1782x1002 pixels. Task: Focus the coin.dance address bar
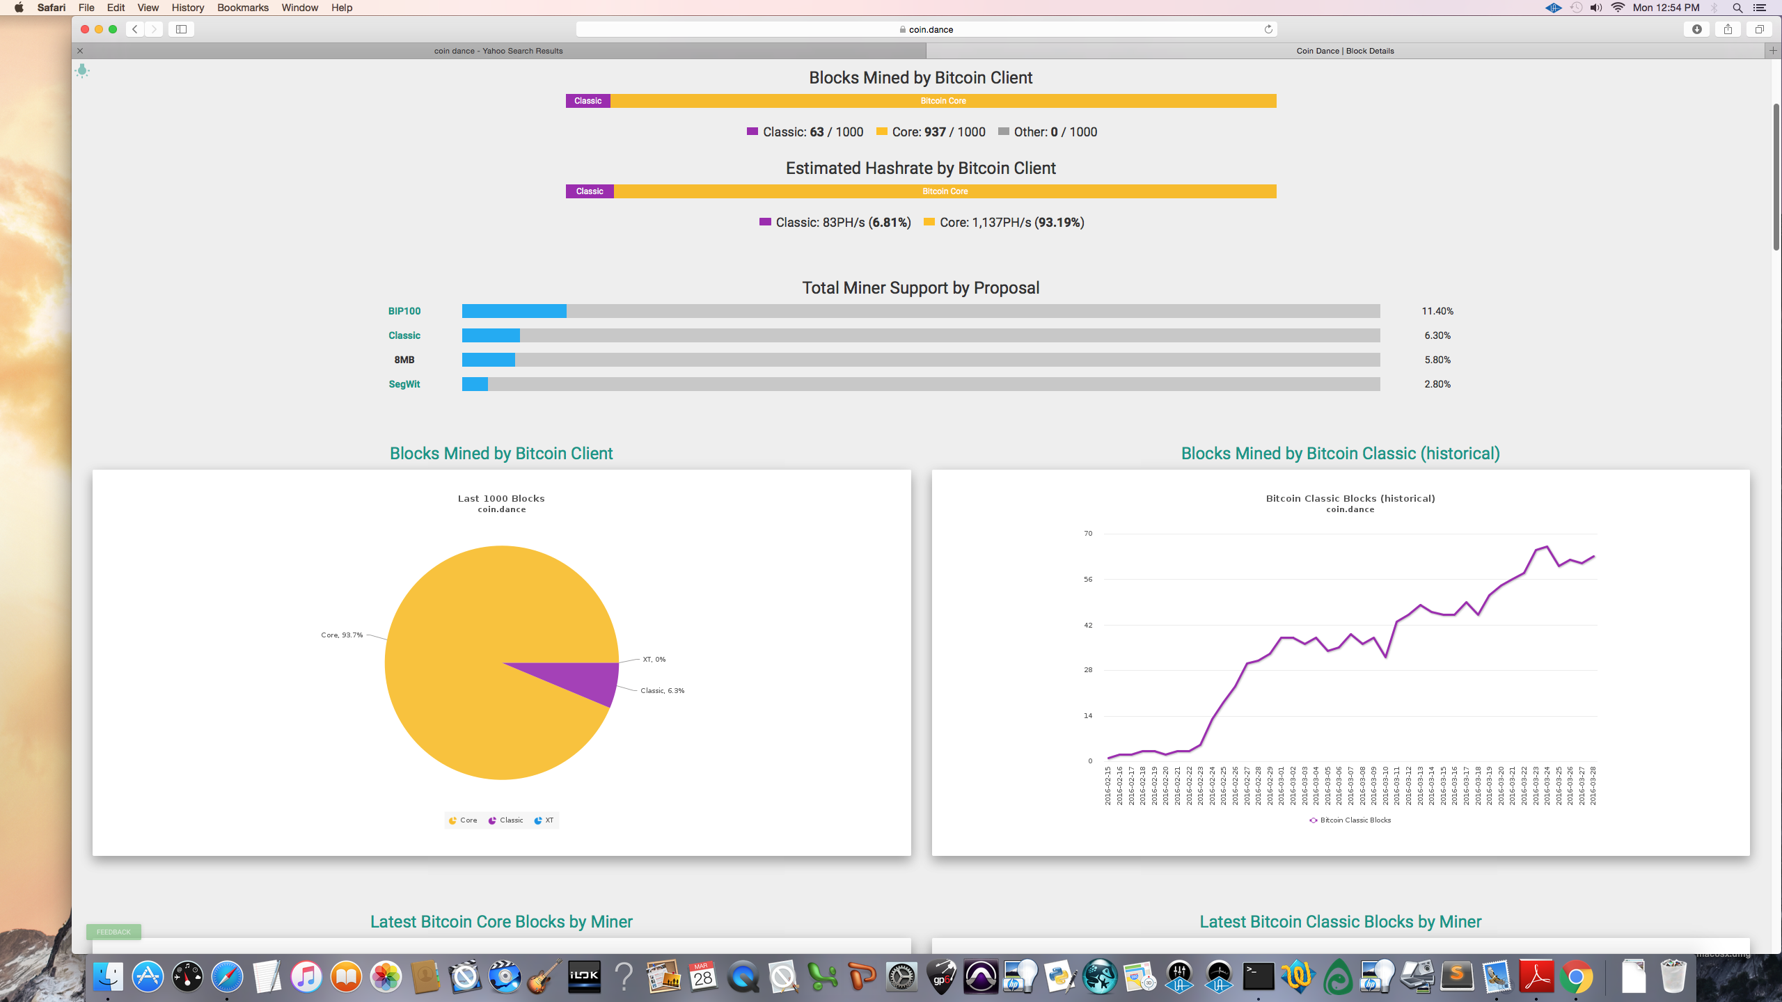point(926,29)
